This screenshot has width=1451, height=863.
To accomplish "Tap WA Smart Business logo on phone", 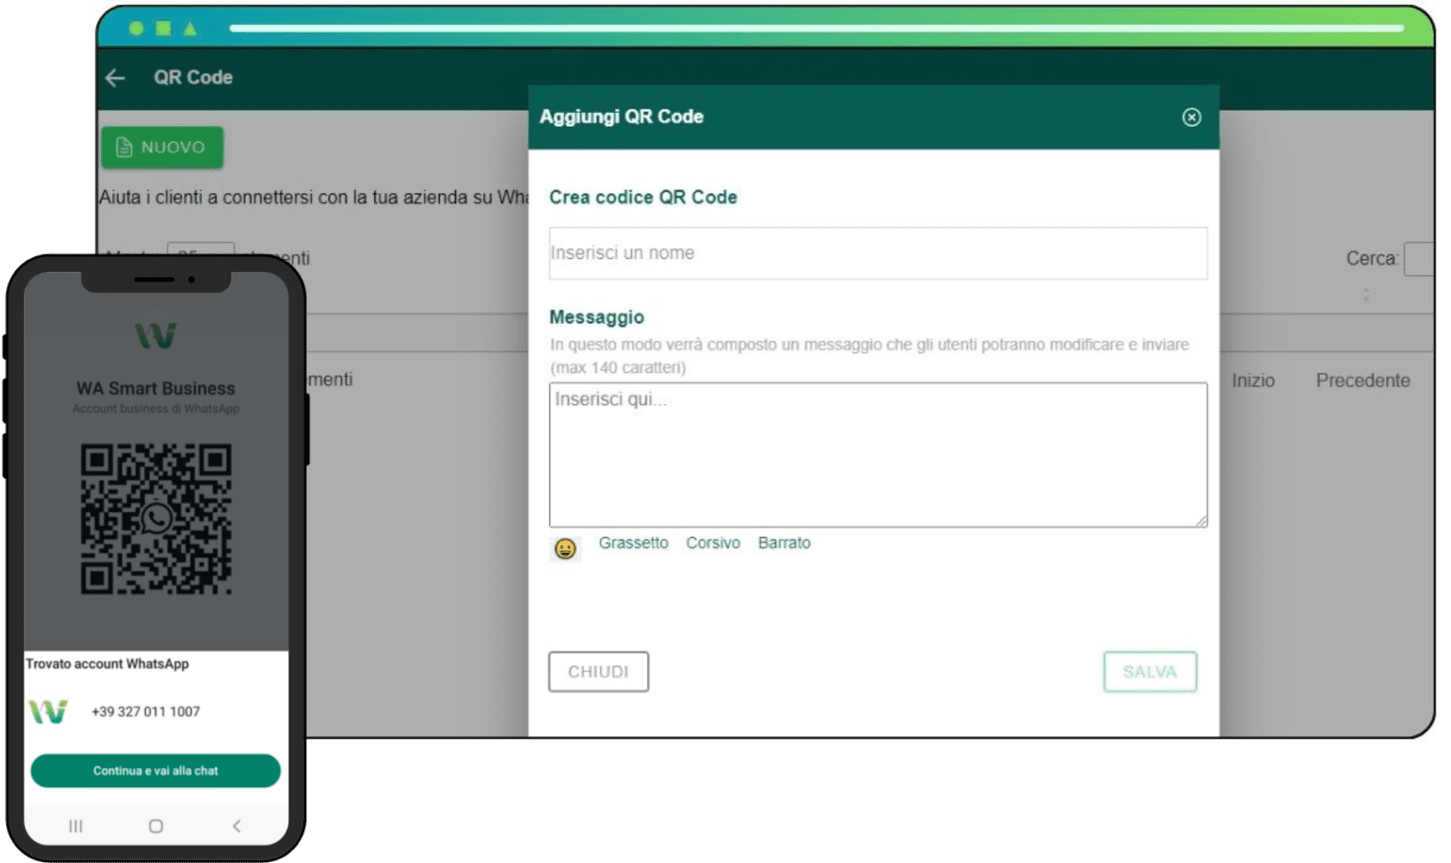I will (156, 335).
